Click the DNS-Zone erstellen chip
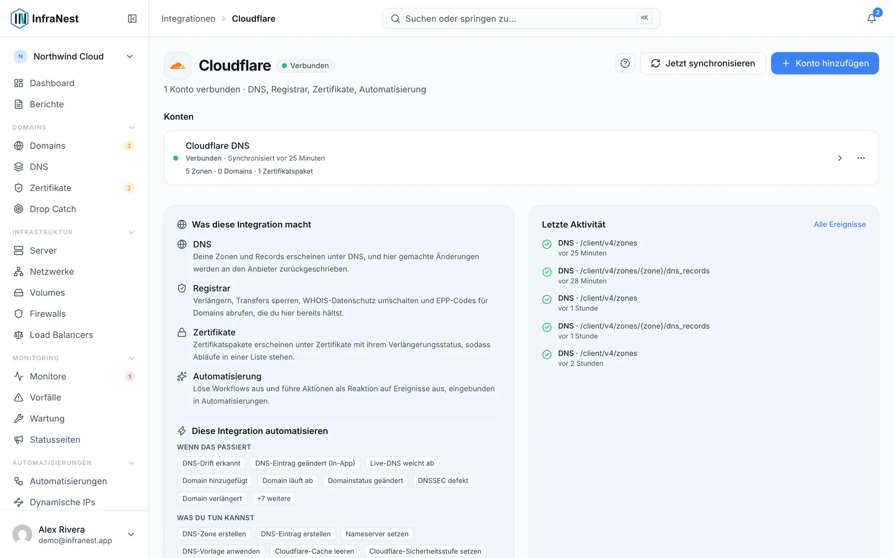The height and width of the screenshot is (558, 894). tap(214, 534)
